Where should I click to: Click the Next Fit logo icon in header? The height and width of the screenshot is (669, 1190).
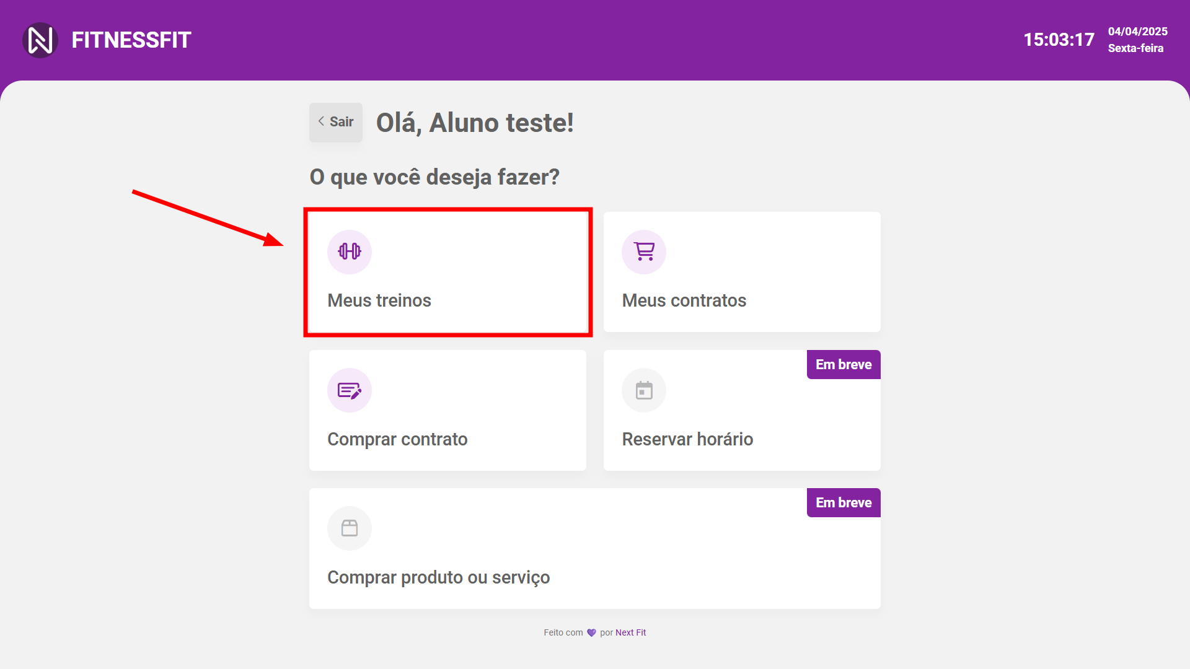[40, 40]
